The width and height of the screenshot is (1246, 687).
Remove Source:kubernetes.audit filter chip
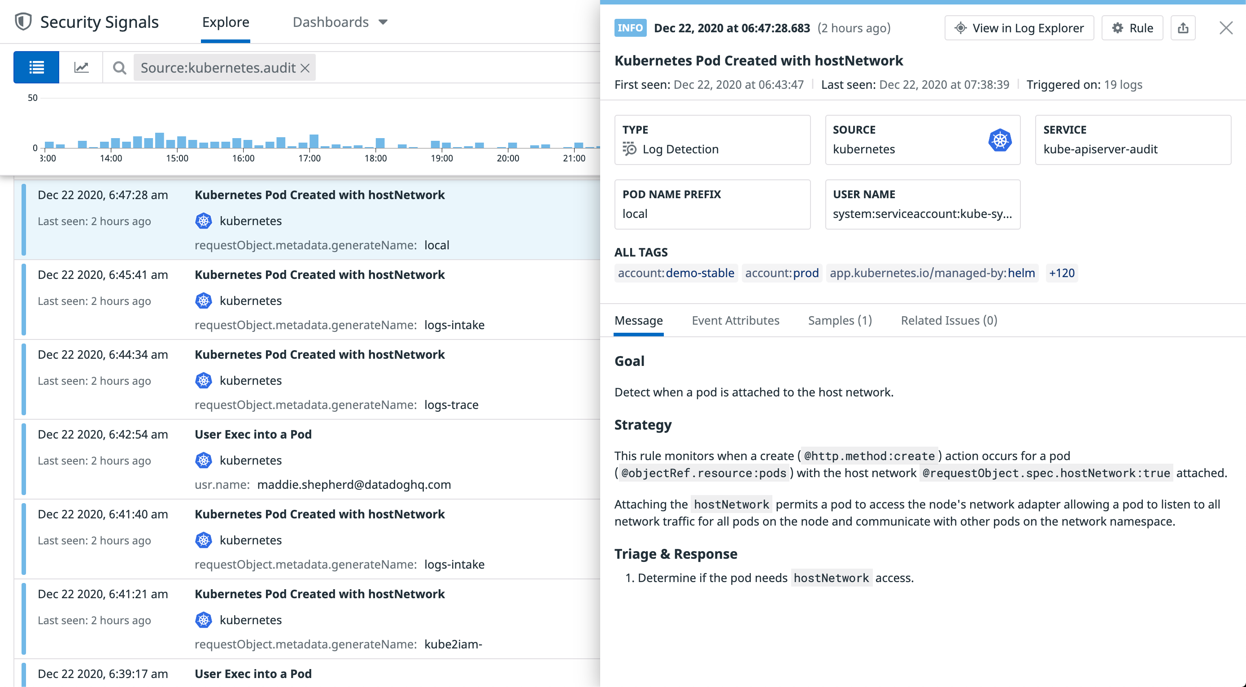pyautogui.click(x=305, y=68)
